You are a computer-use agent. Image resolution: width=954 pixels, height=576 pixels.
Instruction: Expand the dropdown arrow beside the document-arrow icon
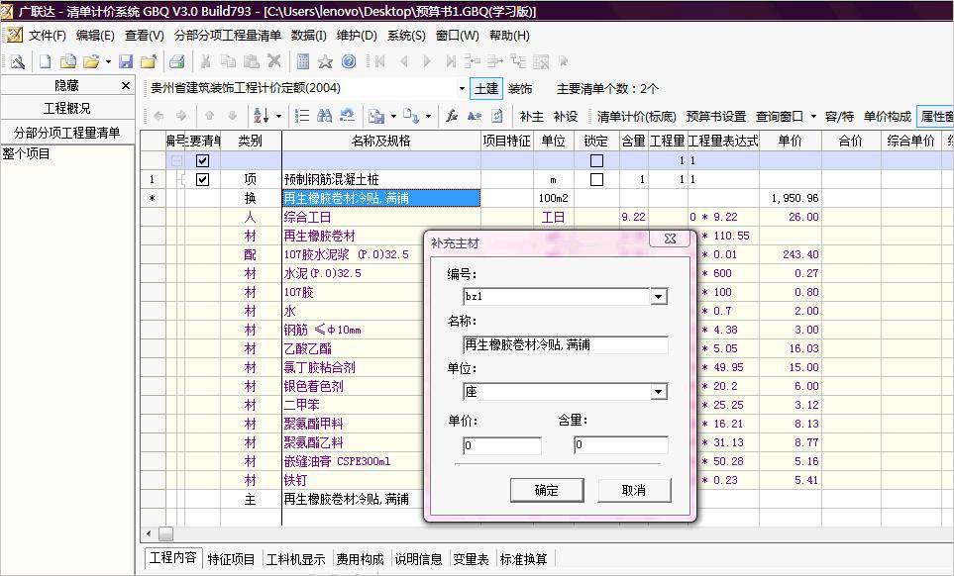pos(428,116)
